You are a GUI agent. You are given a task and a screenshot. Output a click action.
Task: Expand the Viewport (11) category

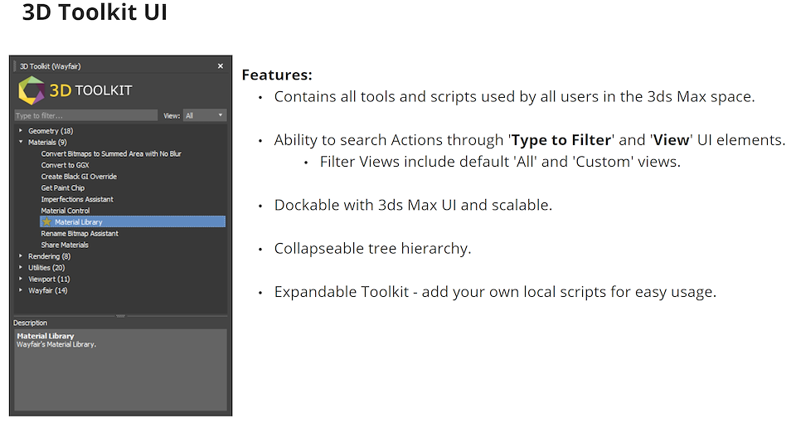(x=21, y=280)
